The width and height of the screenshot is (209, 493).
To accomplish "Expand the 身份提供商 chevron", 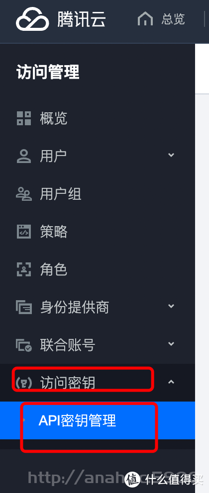I will (x=171, y=306).
